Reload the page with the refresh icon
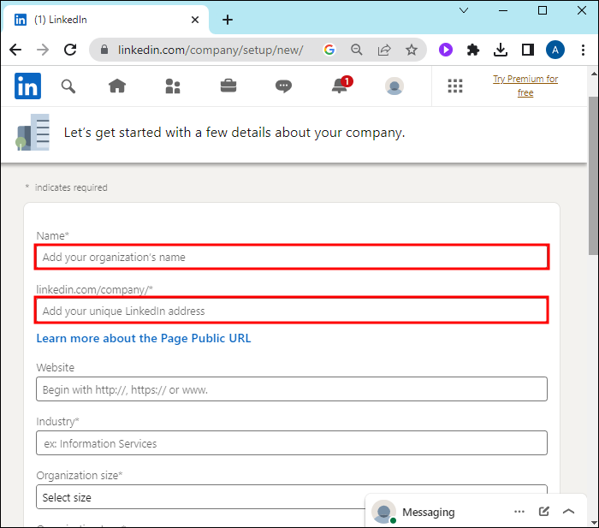 (70, 50)
